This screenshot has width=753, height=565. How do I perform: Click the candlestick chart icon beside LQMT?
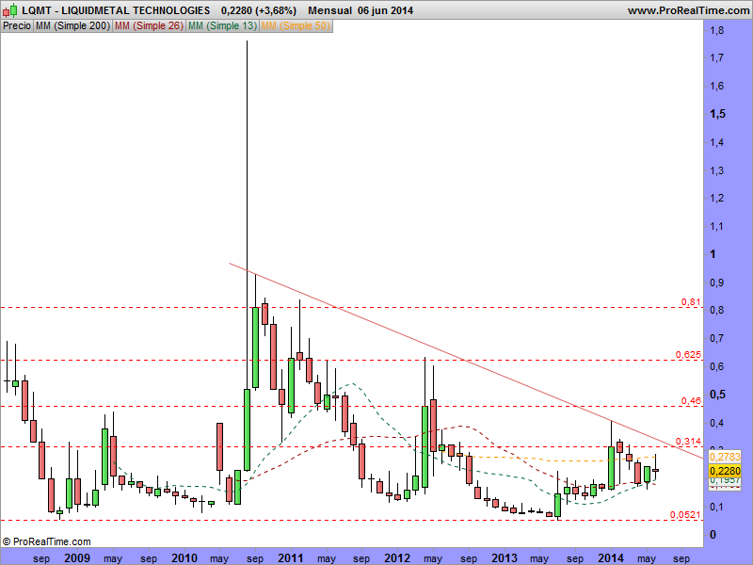(10, 10)
